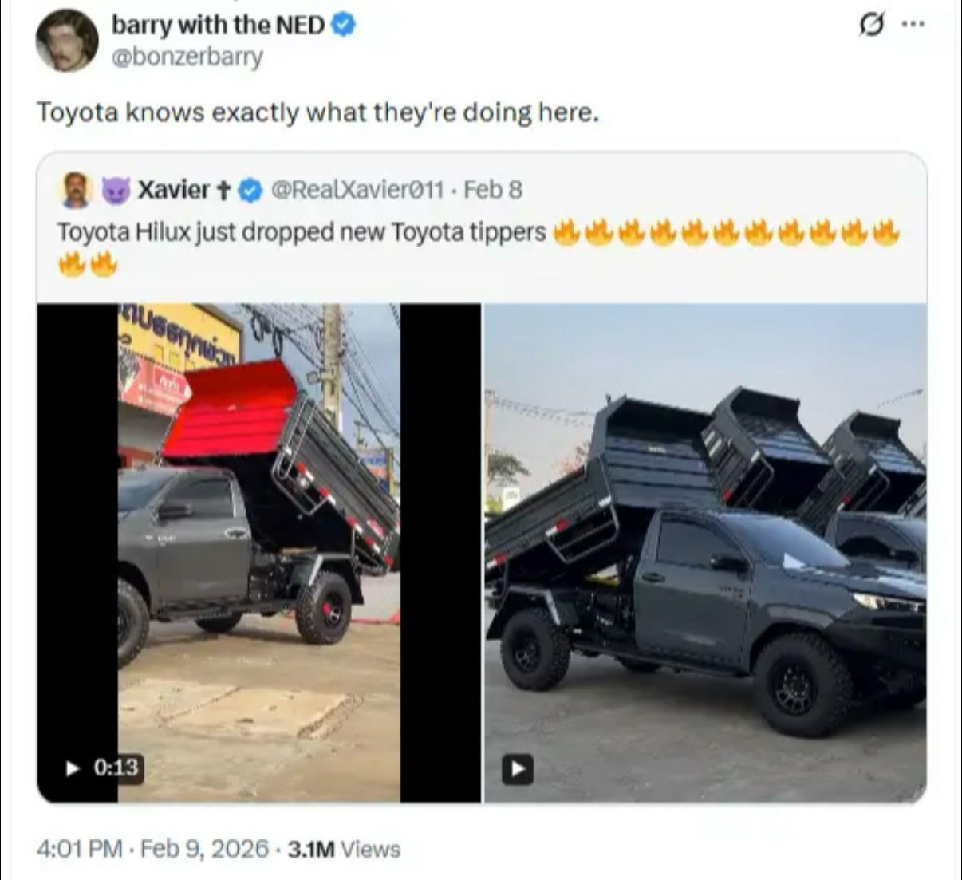
Task: Open the @bonzerbarry handle link
Action: pos(187,57)
